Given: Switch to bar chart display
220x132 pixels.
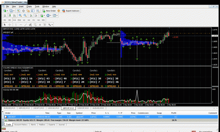Looking at the screenshot, I should click(5, 15).
